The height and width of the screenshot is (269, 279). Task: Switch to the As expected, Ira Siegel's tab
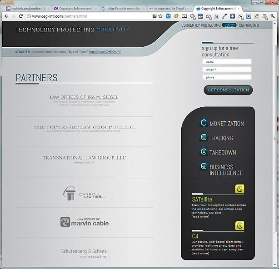171,9
